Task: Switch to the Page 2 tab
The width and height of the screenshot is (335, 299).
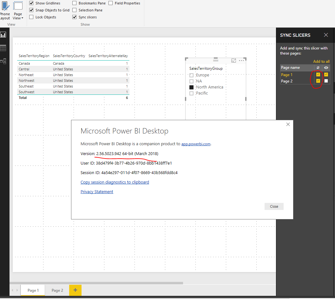Action: click(57, 290)
